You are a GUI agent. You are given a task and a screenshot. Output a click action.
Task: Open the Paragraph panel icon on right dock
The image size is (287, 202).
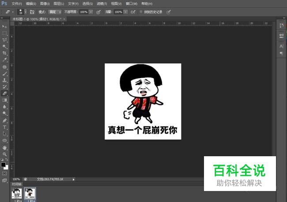coord(281,53)
